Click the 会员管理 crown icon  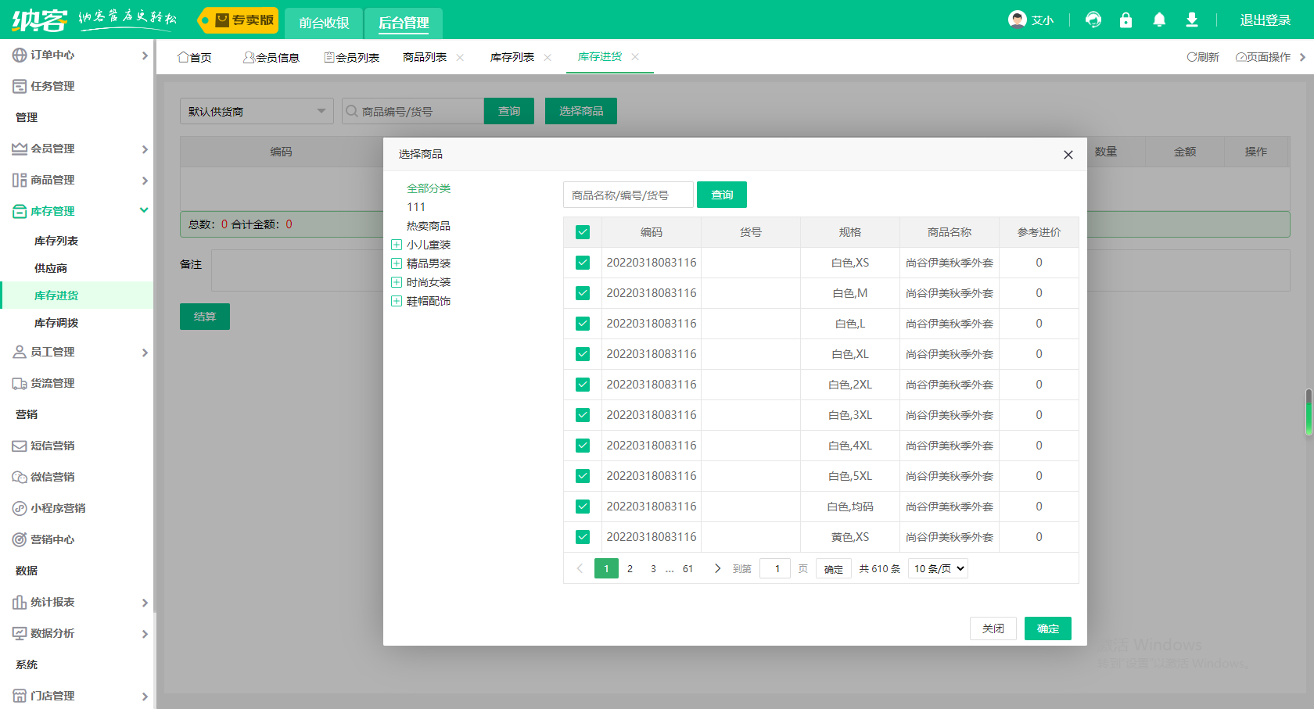[x=20, y=149]
